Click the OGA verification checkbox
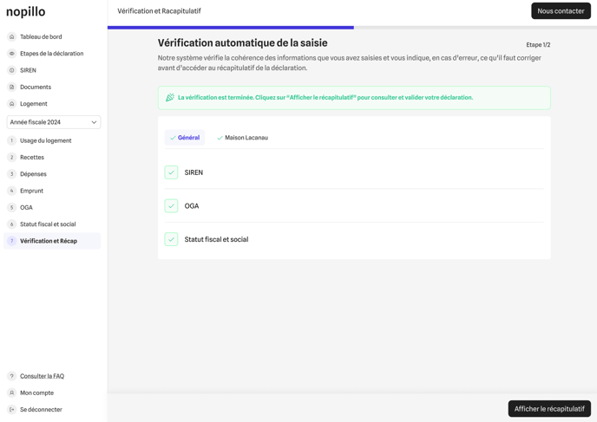Viewport: 597px width, 422px height. [x=171, y=206]
